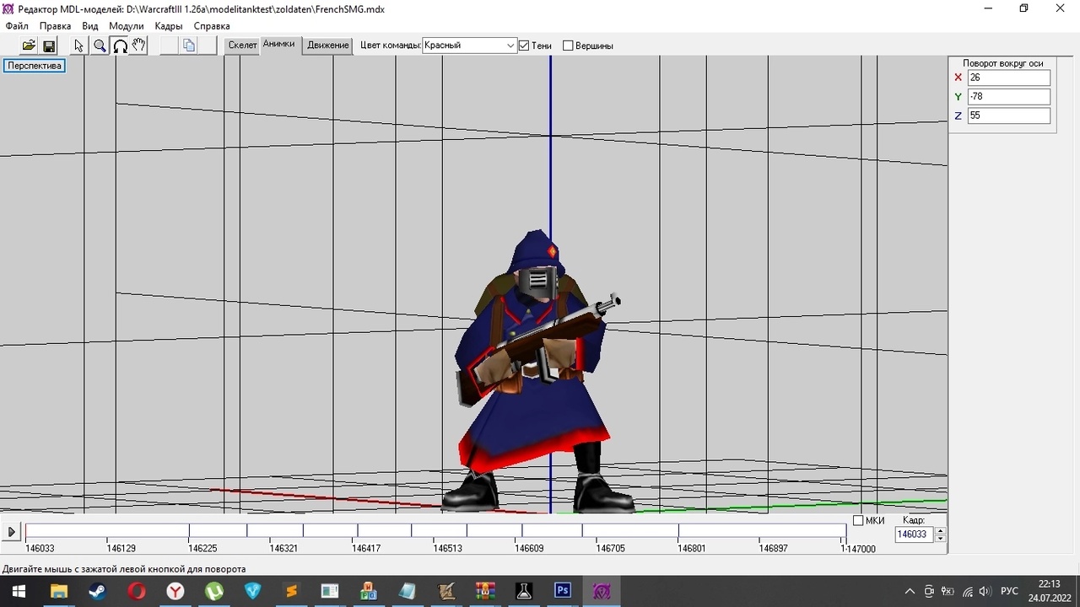
Task: Open WinRAR from the taskbar
Action: coord(485,591)
